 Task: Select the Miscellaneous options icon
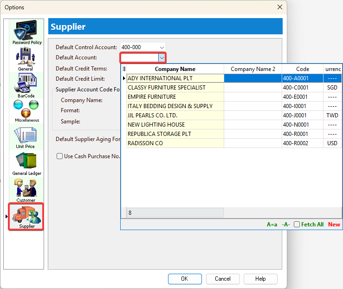[x=26, y=110]
